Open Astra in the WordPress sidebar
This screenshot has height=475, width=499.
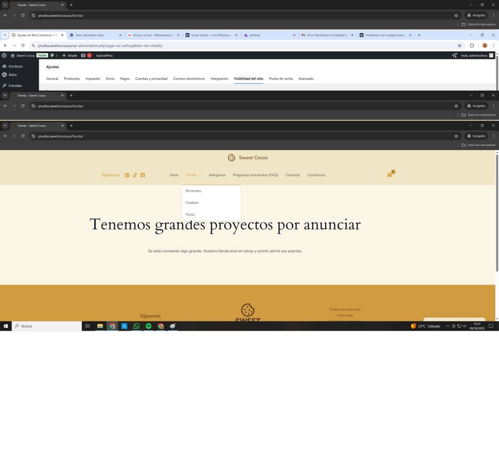click(x=12, y=75)
